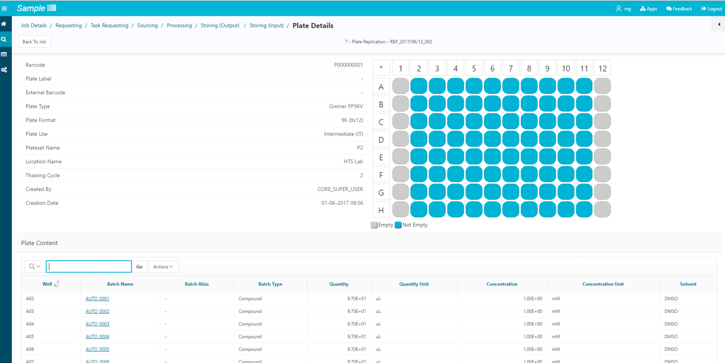Focus the Plate Content search field

[89, 267]
